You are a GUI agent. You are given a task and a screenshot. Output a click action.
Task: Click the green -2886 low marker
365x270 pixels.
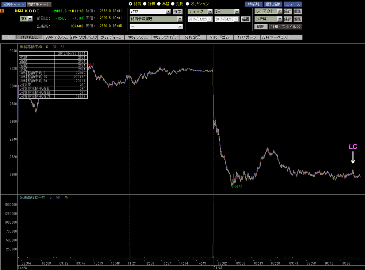(237, 187)
